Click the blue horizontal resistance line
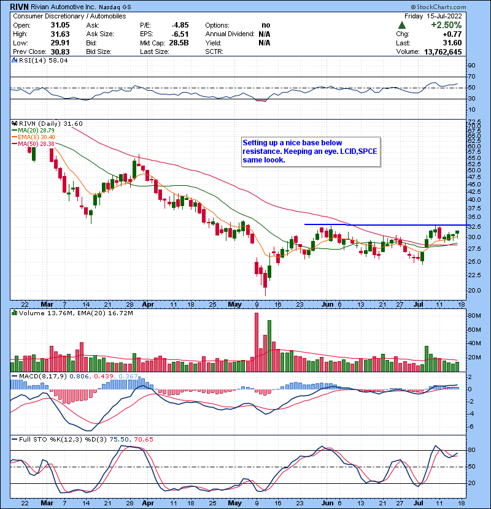This screenshot has width=491, height=509. [387, 224]
